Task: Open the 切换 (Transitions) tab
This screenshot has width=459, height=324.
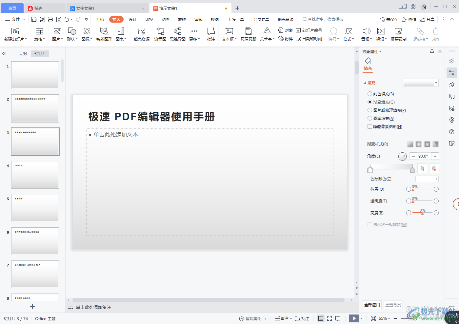Action: point(149,19)
